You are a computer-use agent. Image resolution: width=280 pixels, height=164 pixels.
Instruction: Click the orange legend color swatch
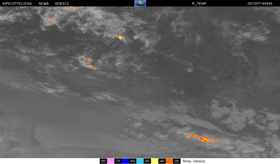pyautogui.click(x=169, y=161)
